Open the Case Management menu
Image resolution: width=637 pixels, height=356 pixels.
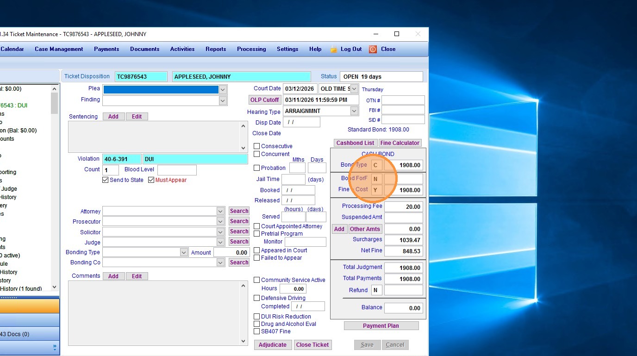59,49
